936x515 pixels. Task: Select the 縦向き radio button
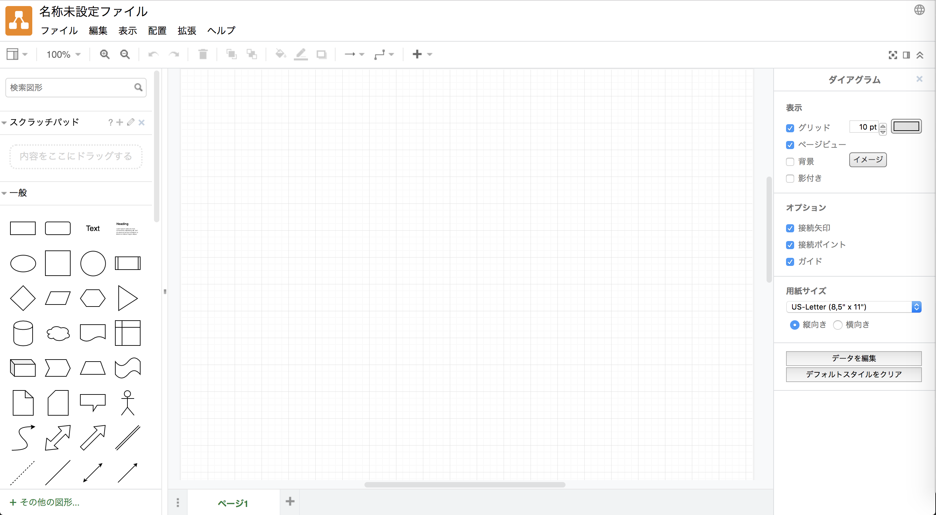click(x=795, y=325)
